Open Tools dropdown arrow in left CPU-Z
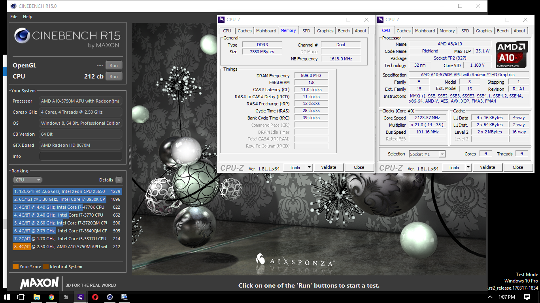Viewport: 540px width, 303px height. pyautogui.click(x=310, y=167)
